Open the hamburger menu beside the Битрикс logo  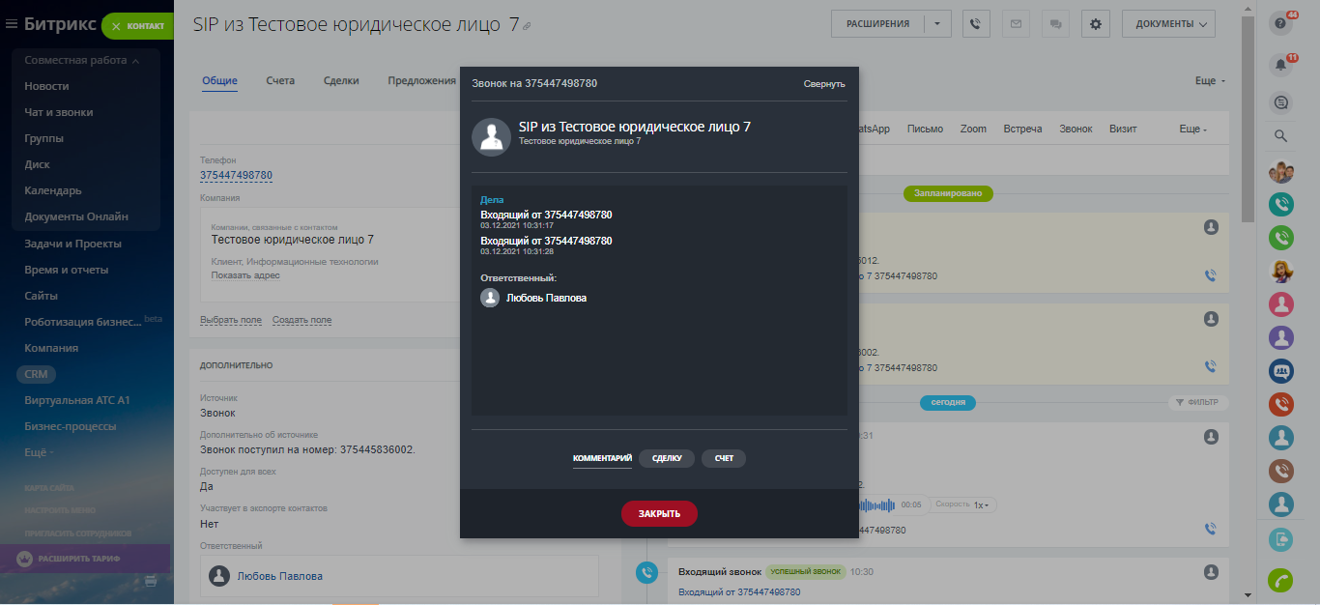point(12,24)
